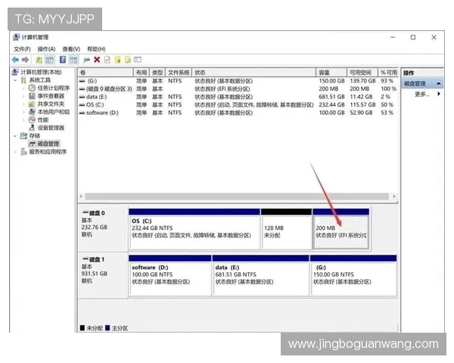Expand the 共享文件夹 tree node

(23, 104)
